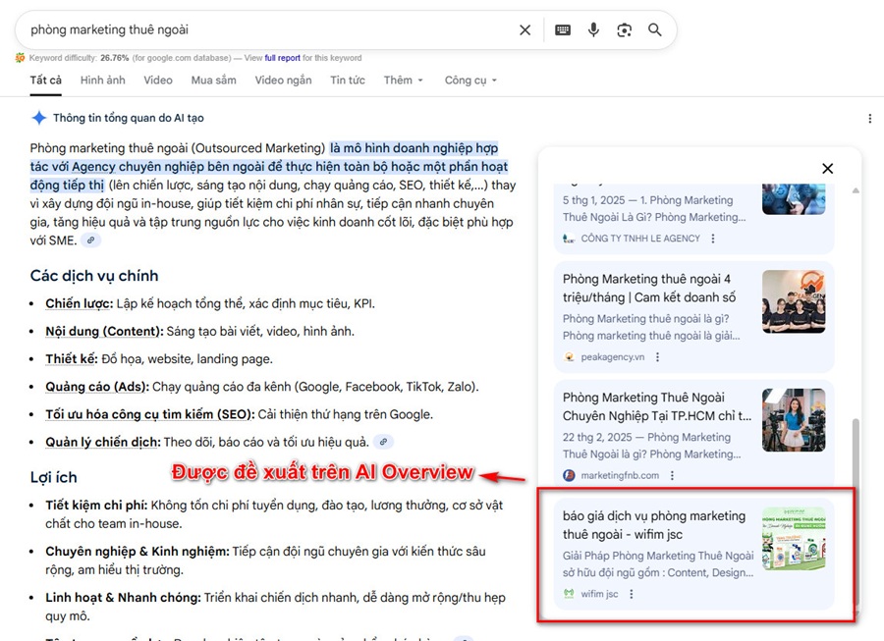The width and height of the screenshot is (884, 641).
Task: Clear the search box text with X
Action: coord(525,30)
